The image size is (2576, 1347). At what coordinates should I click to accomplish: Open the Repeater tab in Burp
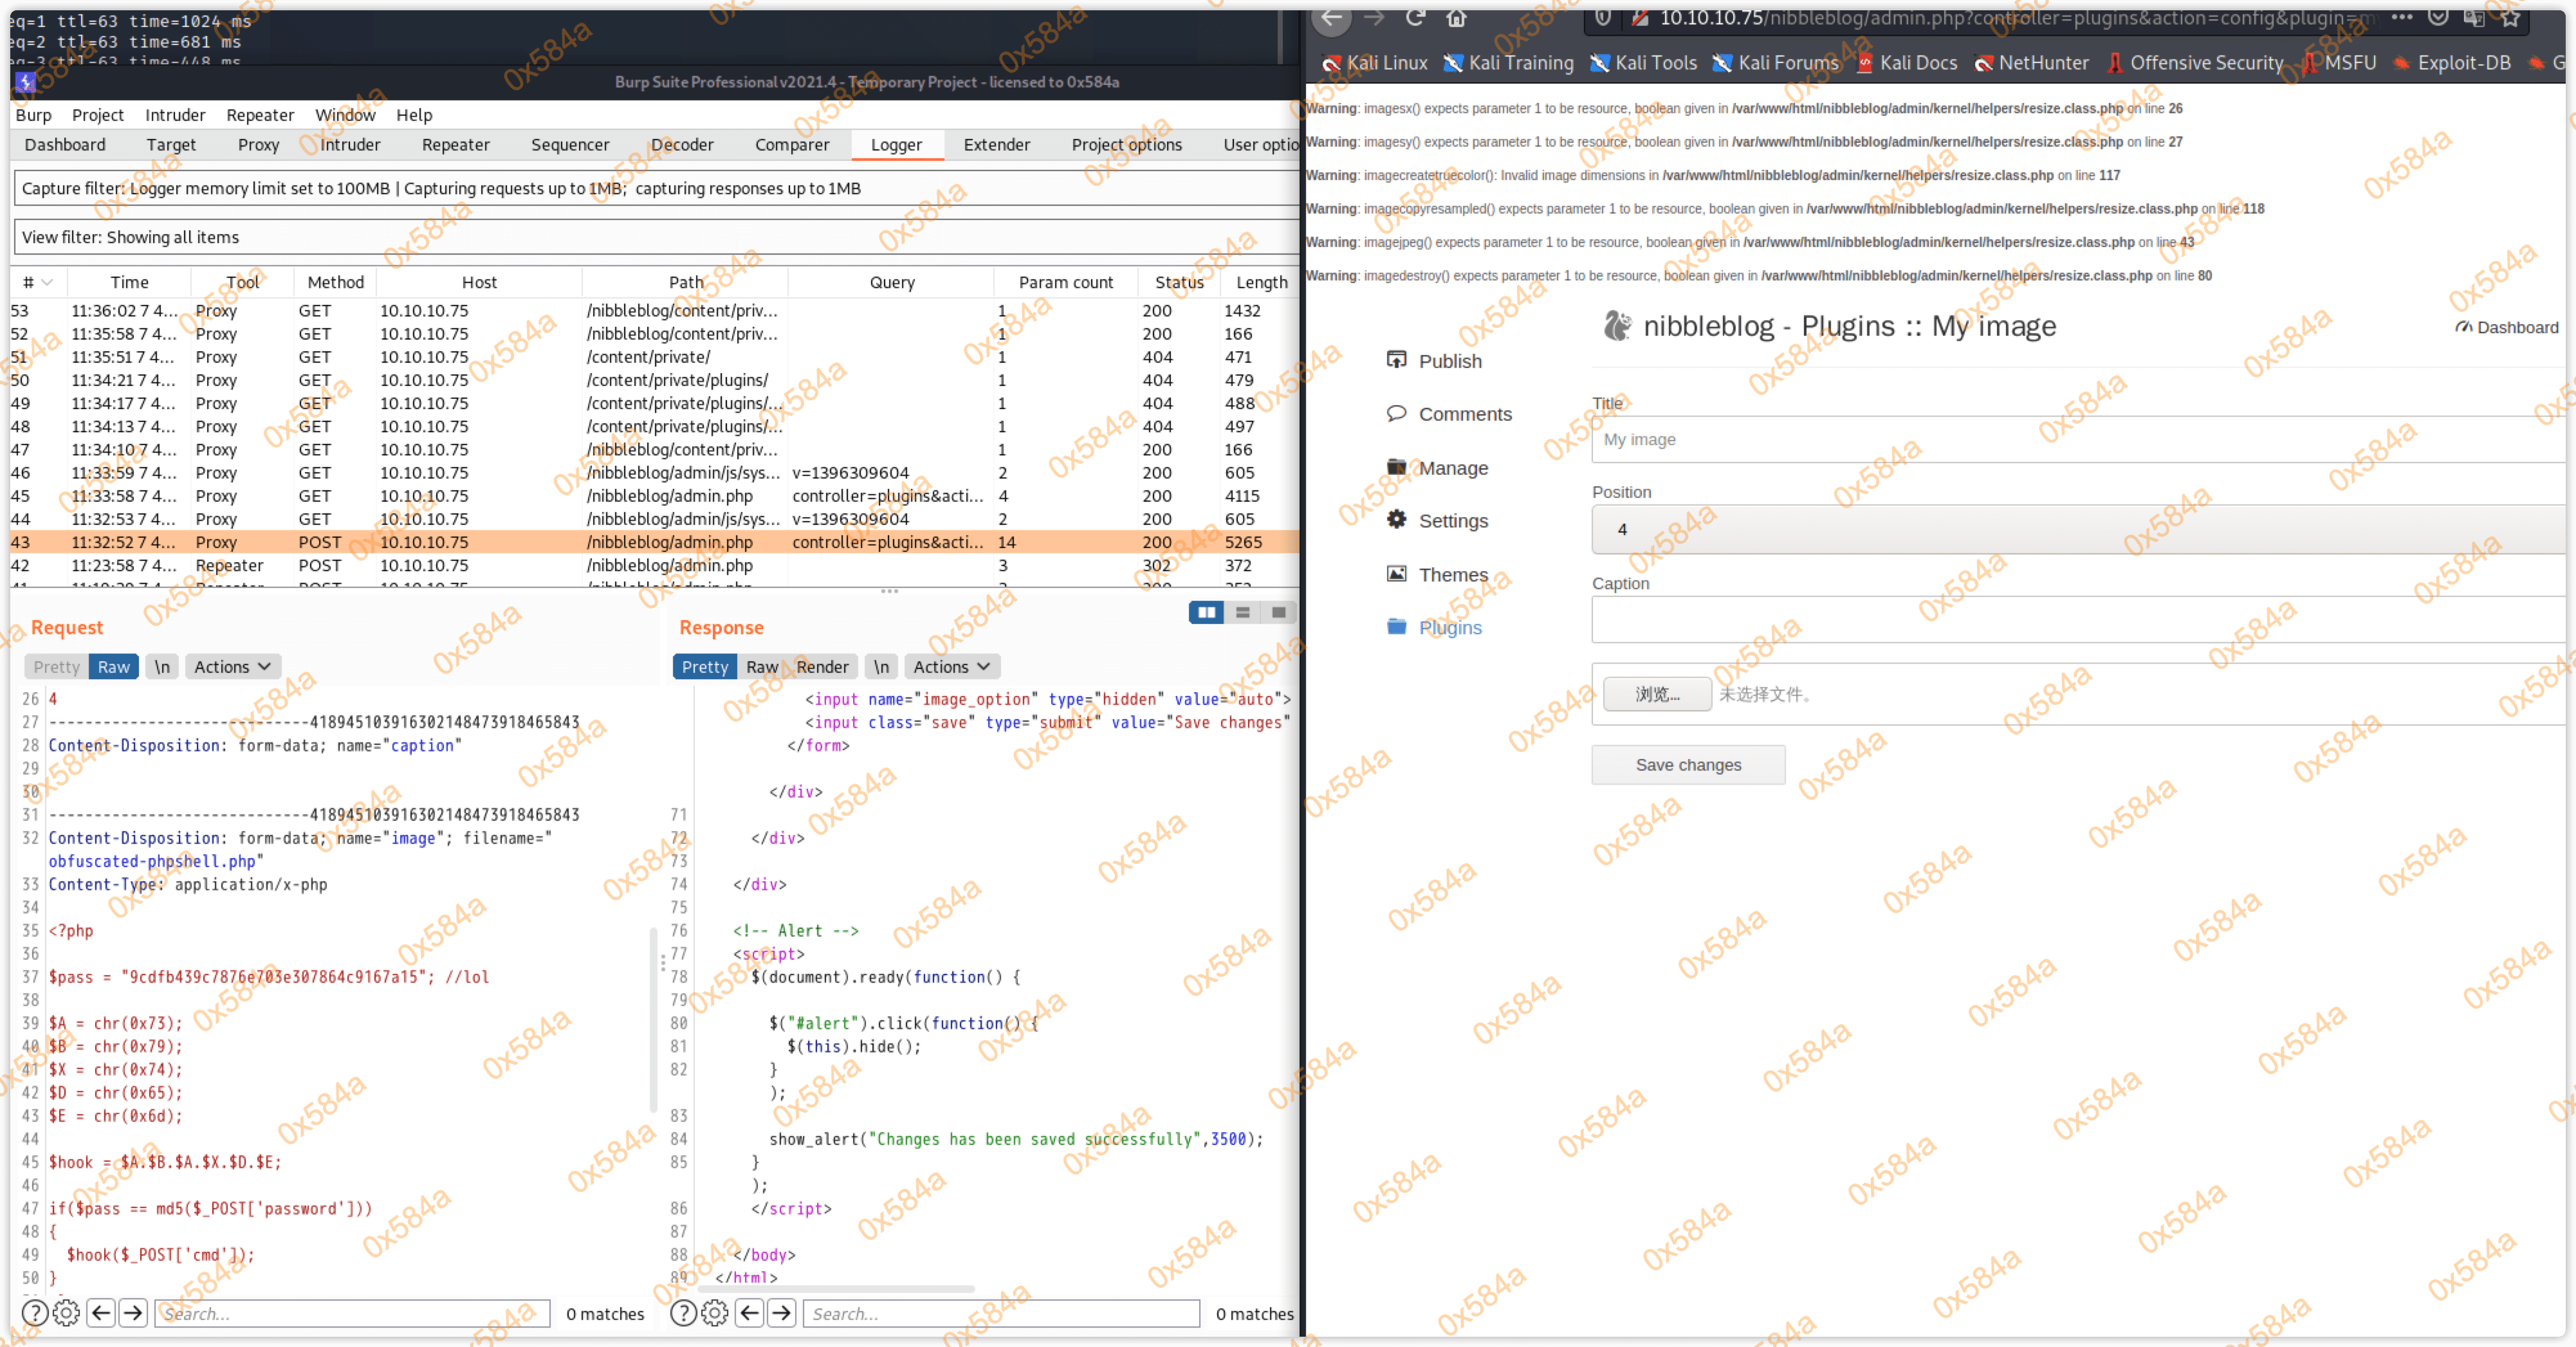pos(455,144)
